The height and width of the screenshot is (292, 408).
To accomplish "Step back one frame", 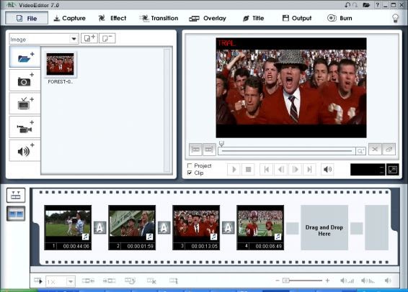I will point(280,170).
